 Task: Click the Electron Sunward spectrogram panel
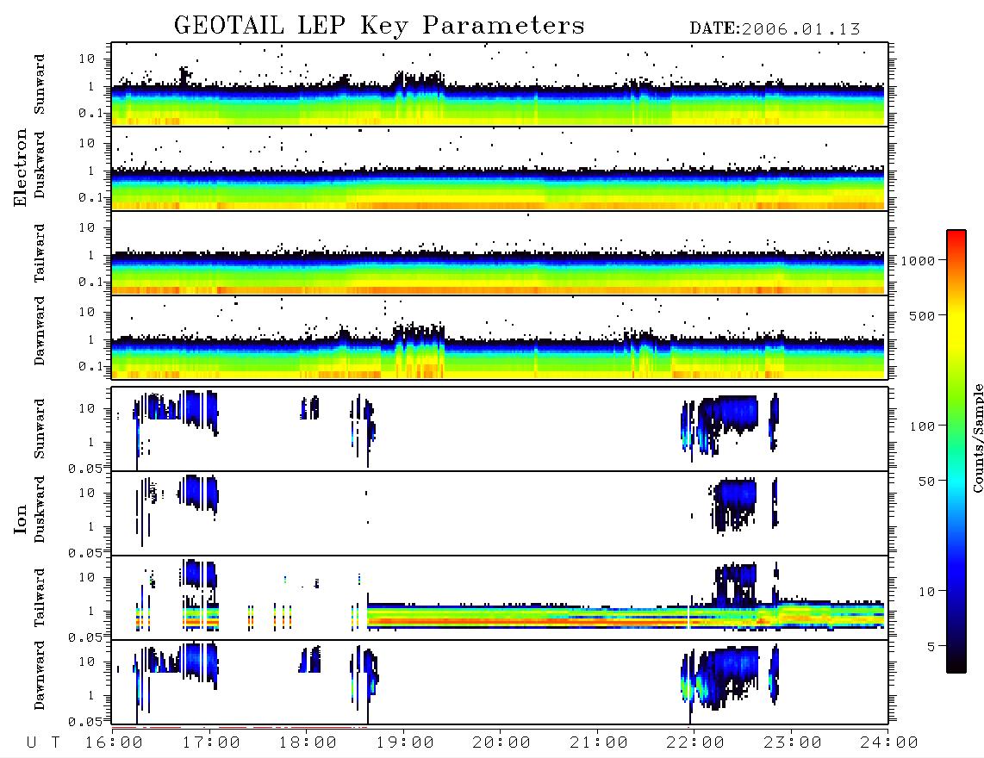point(500,84)
